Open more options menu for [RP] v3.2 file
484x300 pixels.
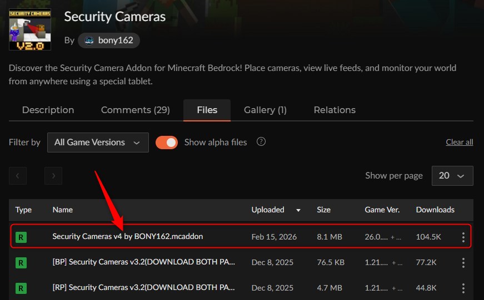(x=463, y=288)
